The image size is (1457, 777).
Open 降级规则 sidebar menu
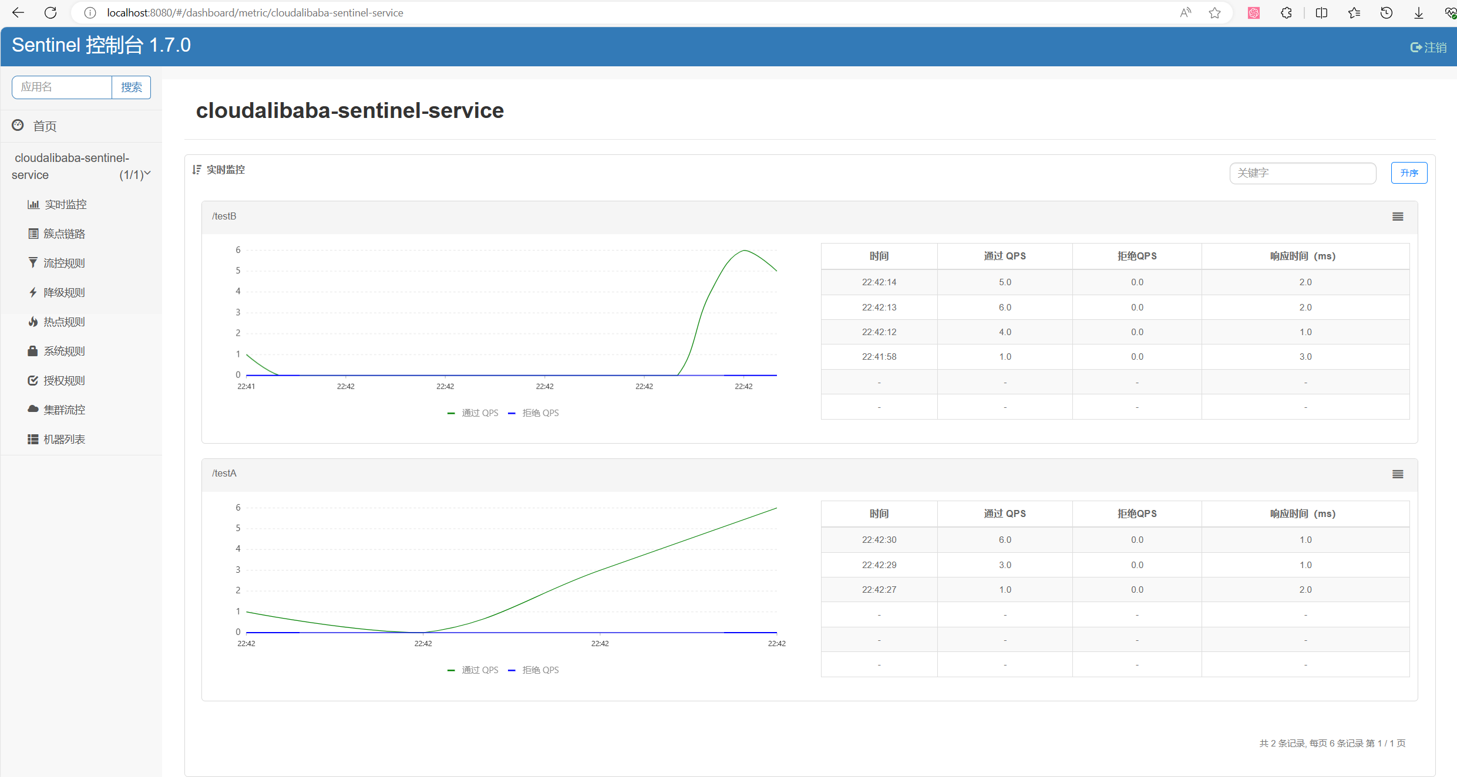tap(65, 292)
